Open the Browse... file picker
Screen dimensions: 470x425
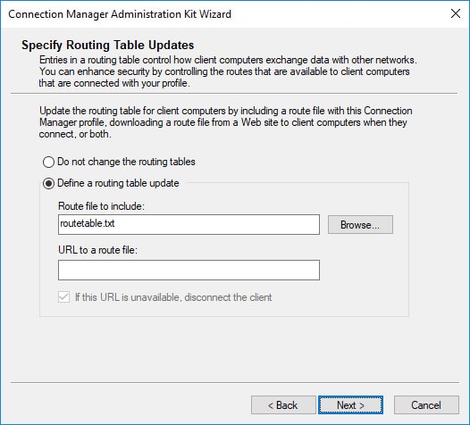pyautogui.click(x=360, y=225)
